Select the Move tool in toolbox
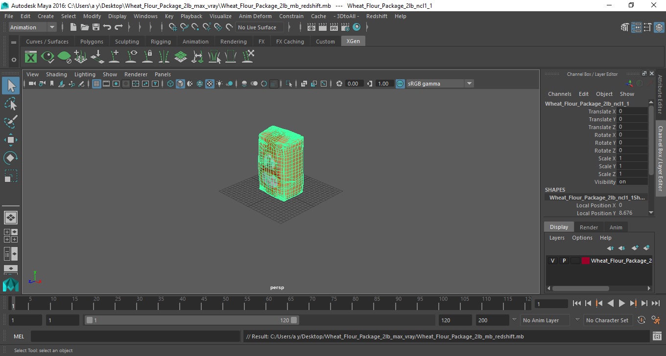 pyautogui.click(x=11, y=140)
